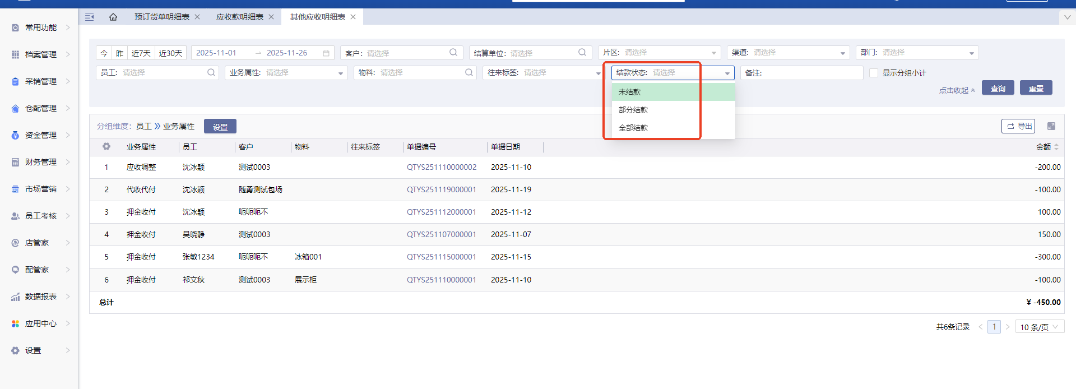Open document link QTYS251110000002
The width and height of the screenshot is (1076, 389).
tap(442, 167)
